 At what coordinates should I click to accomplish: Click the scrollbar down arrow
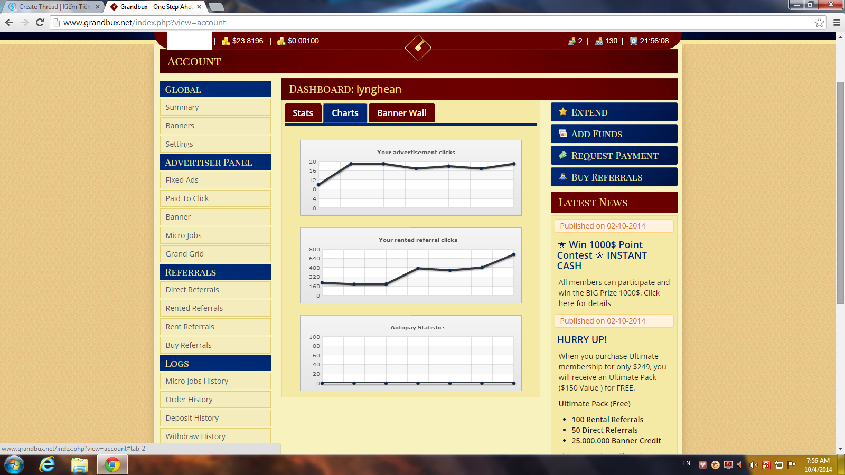point(840,450)
